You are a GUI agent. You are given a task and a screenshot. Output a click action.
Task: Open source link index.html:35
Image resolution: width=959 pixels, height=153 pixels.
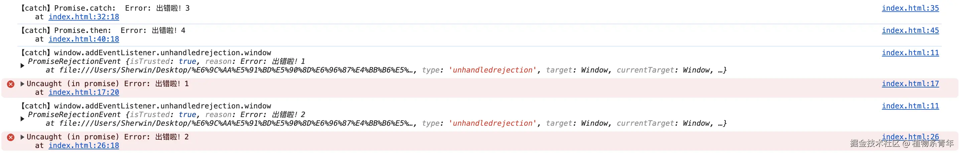pos(910,8)
